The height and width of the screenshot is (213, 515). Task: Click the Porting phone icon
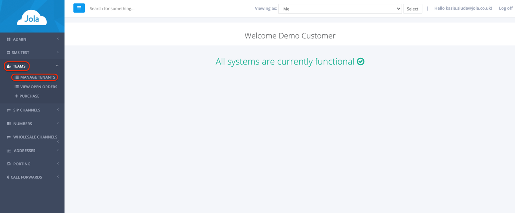(9, 164)
